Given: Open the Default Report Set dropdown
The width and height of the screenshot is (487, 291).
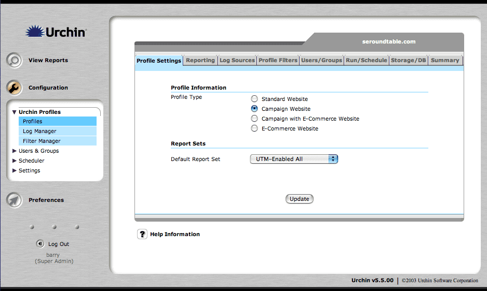Looking at the screenshot, I should 294,159.
